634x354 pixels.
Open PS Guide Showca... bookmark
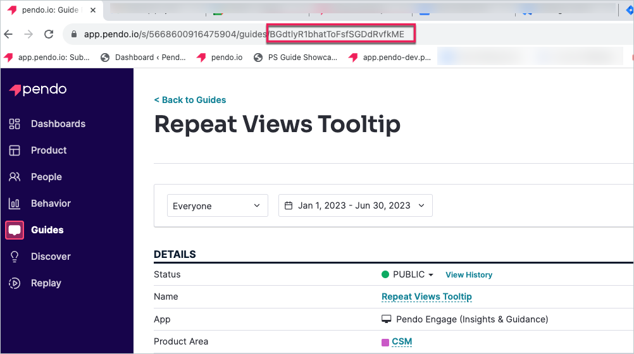(295, 58)
